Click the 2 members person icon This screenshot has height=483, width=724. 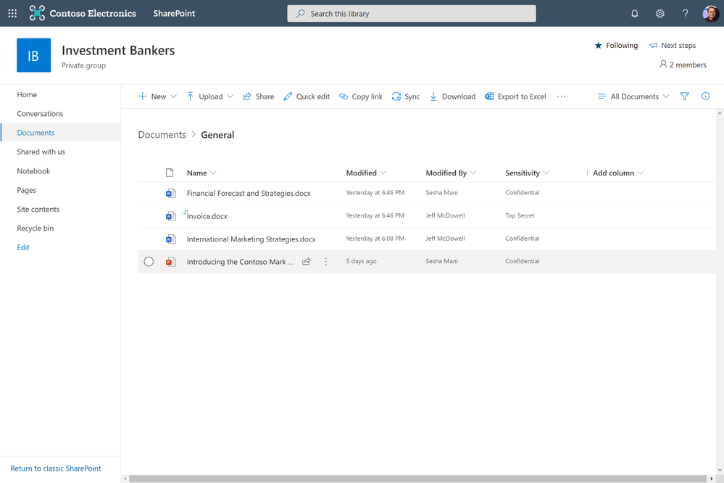[x=663, y=65]
